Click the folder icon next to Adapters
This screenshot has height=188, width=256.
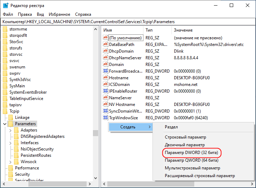16,130
